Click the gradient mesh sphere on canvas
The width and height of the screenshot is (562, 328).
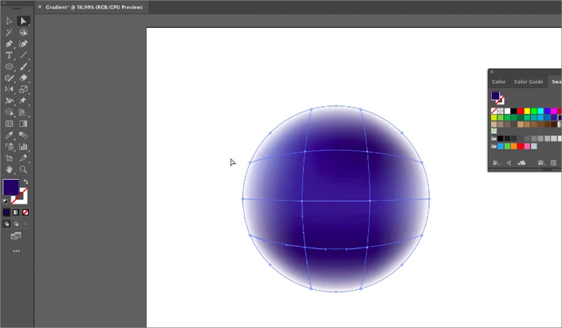click(337, 200)
